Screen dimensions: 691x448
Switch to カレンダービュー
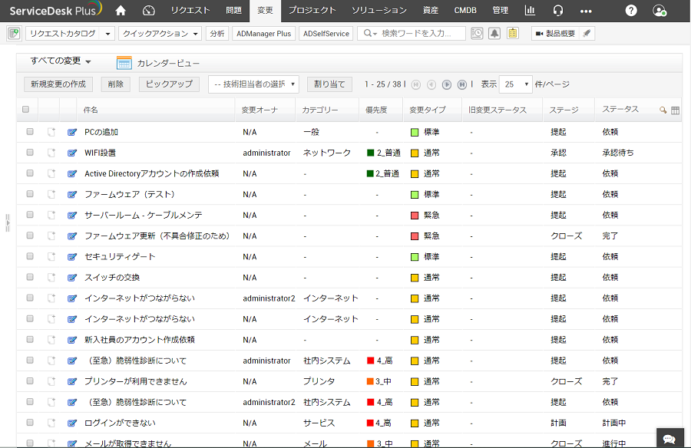point(159,64)
